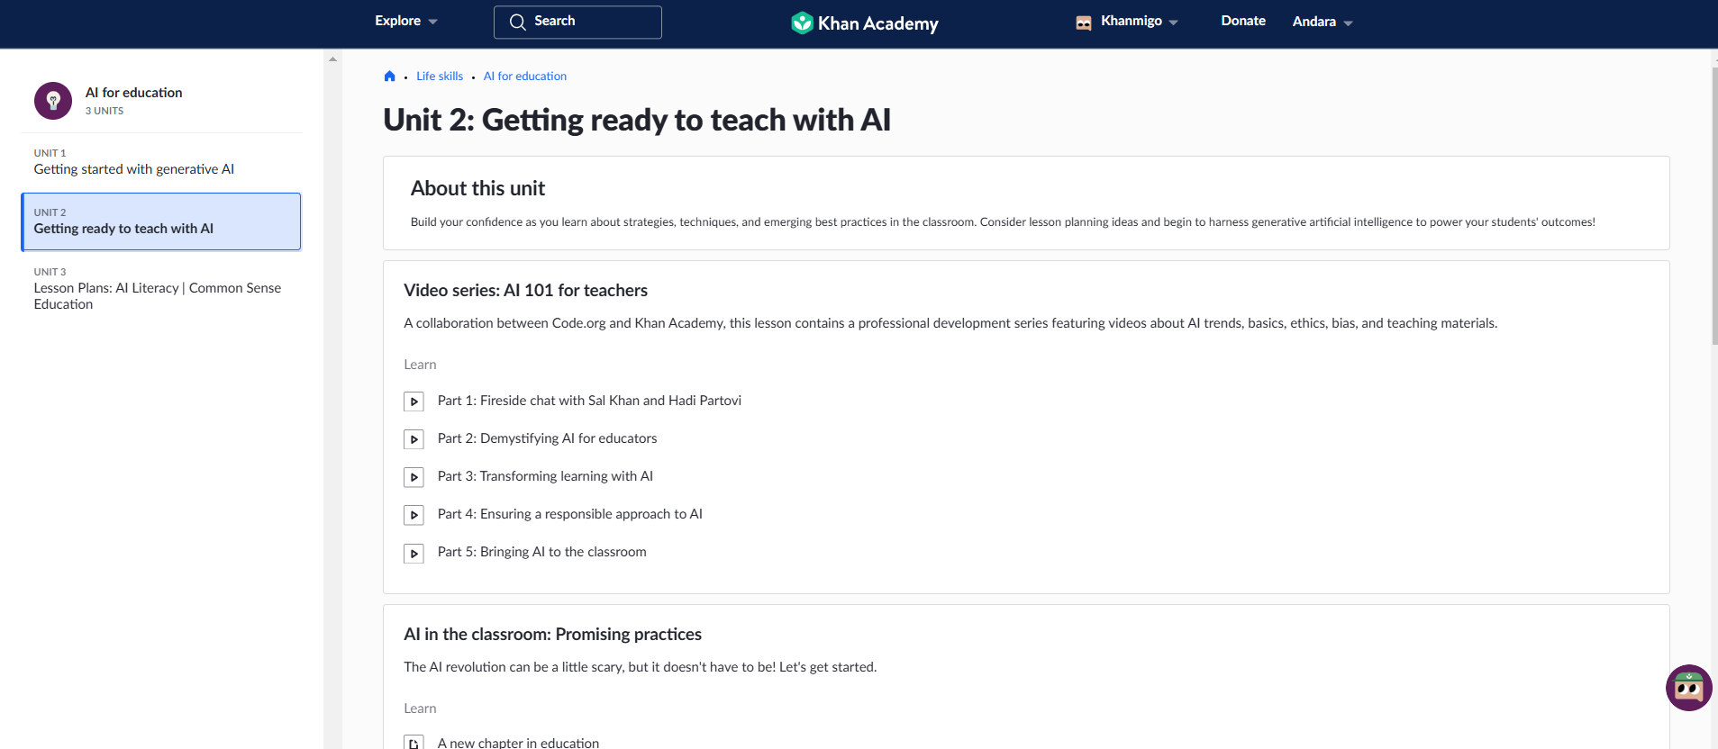Image resolution: width=1718 pixels, height=749 pixels.
Task: Open Part 3: Transforming learning with AI
Action: [x=545, y=476]
